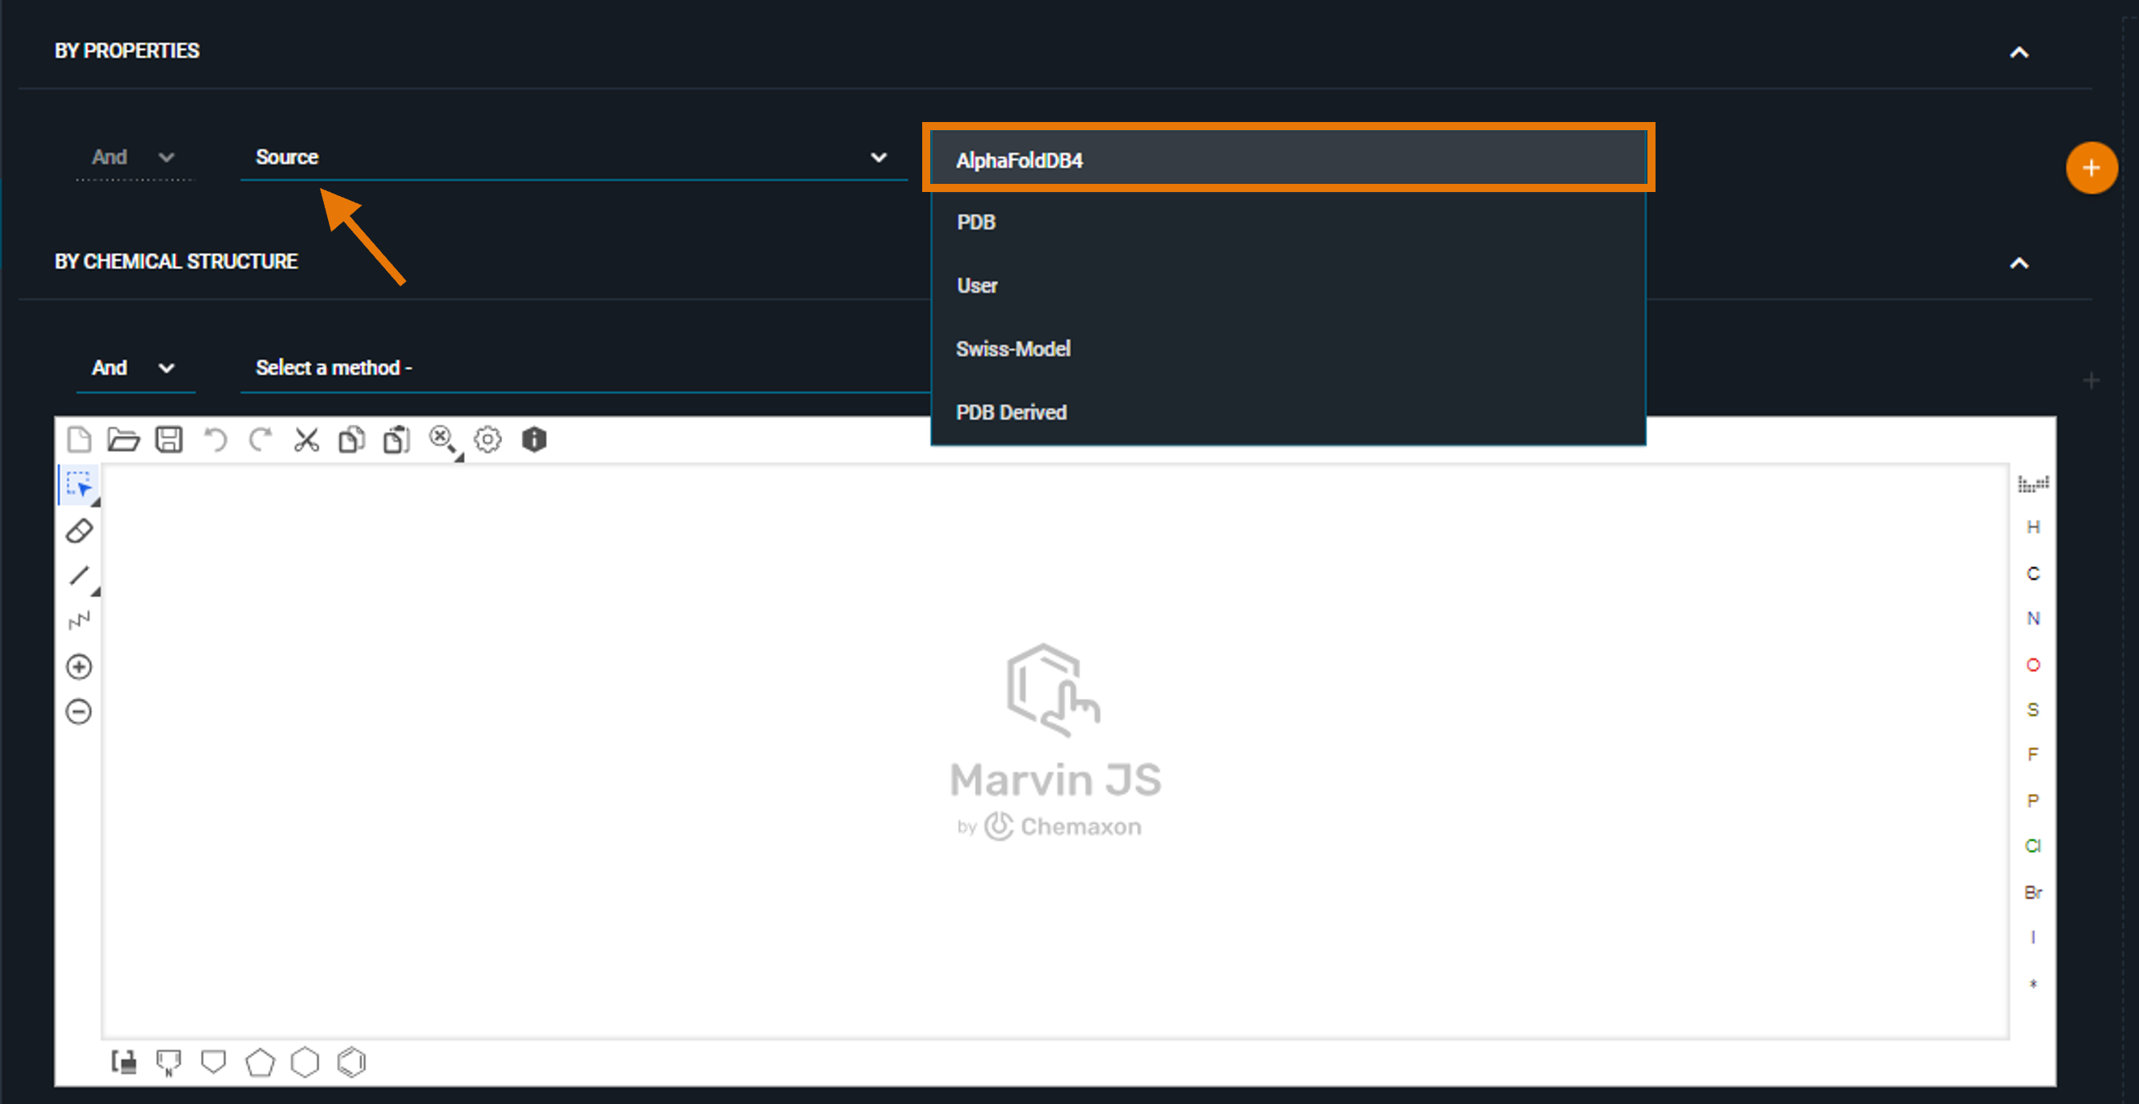The width and height of the screenshot is (2139, 1104).
Task: Open the And dropdown in chemical structure
Action: [133, 368]
